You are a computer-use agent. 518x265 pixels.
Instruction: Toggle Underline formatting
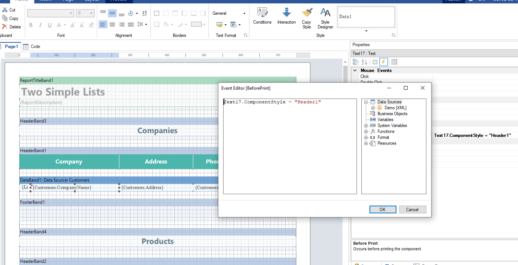[50, 25]
